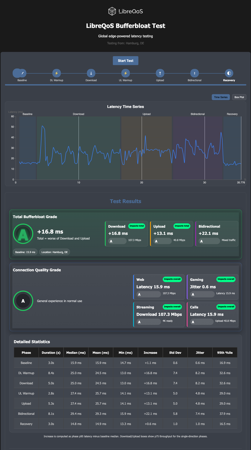The height and width of the screenshot is (450, 251).
Task: Select the Bidirectional arrows phase icon
Action: point(194,73)
